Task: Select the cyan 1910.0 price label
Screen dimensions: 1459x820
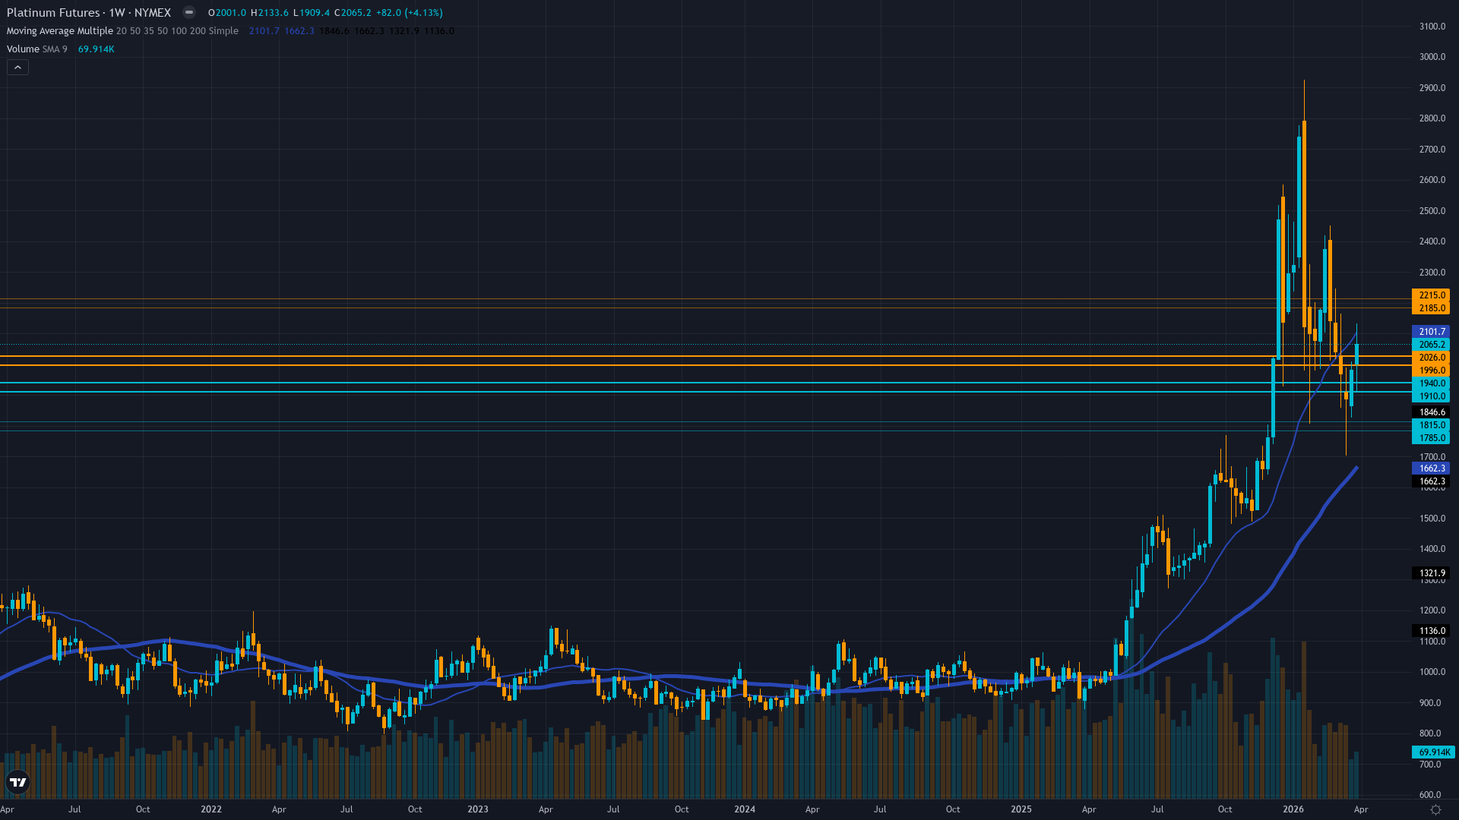Action: [1431, 396]
